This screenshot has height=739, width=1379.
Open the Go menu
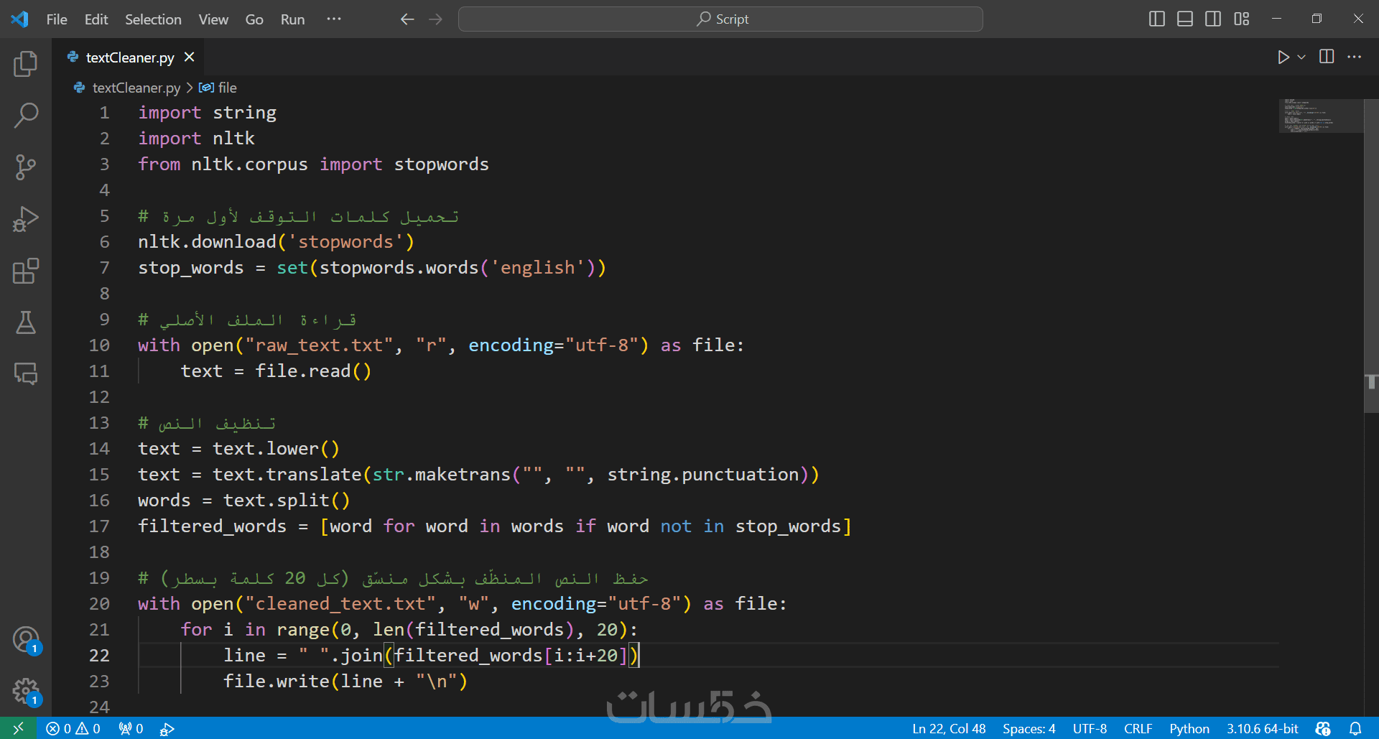click(x=254, y=19)
